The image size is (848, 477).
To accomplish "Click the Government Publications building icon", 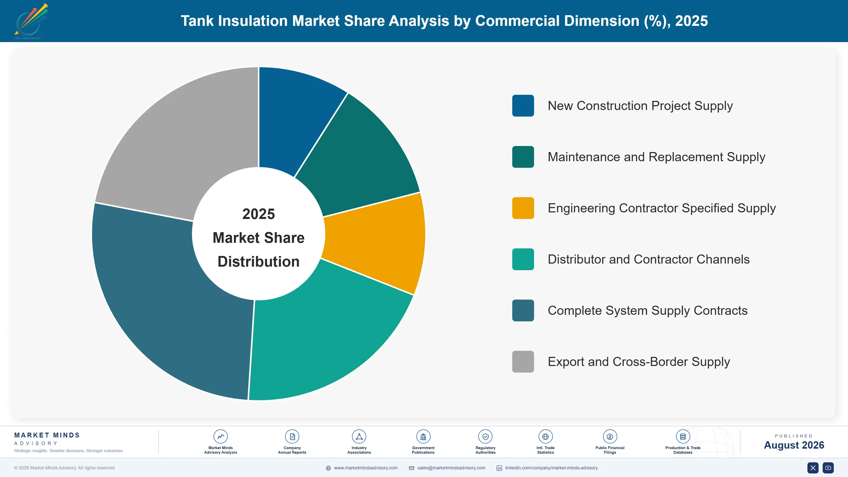I will point(423,436).
